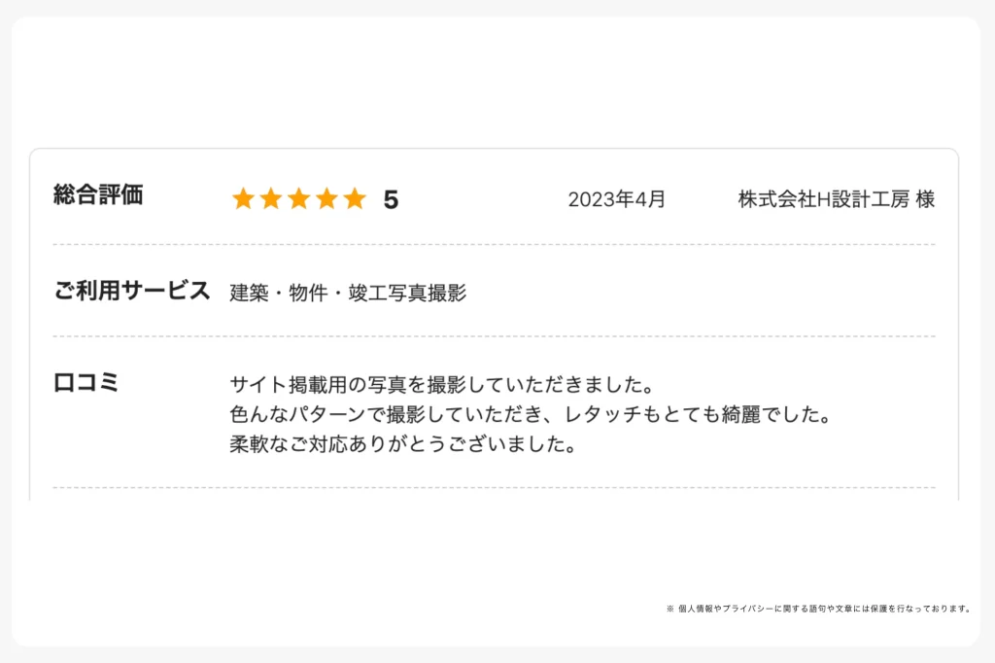This screenshot has width=995, height=663.
Task: Click the 株式会社H設計工房 様 reviewer name
Action: [837, 199]
